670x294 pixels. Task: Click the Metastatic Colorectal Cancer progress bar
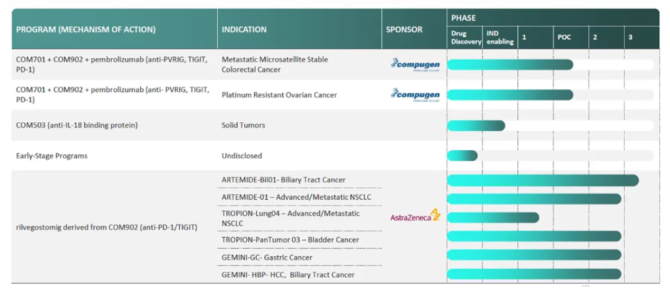510,65
